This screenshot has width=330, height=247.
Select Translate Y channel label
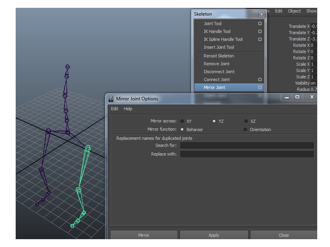299,33
